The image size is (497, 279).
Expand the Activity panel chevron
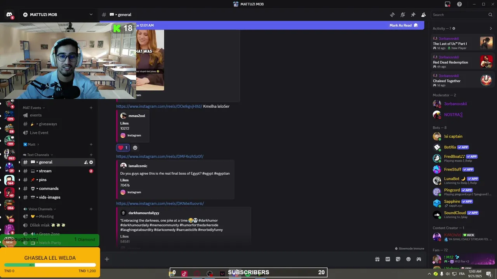[491, 28]
